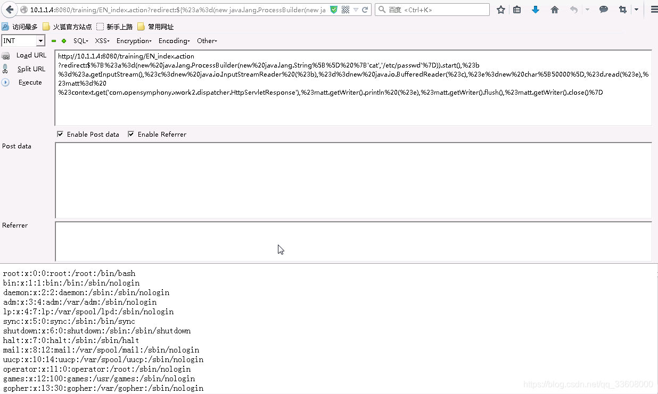
Task: Click the search magnifier icon
Action: click(382, 10)
